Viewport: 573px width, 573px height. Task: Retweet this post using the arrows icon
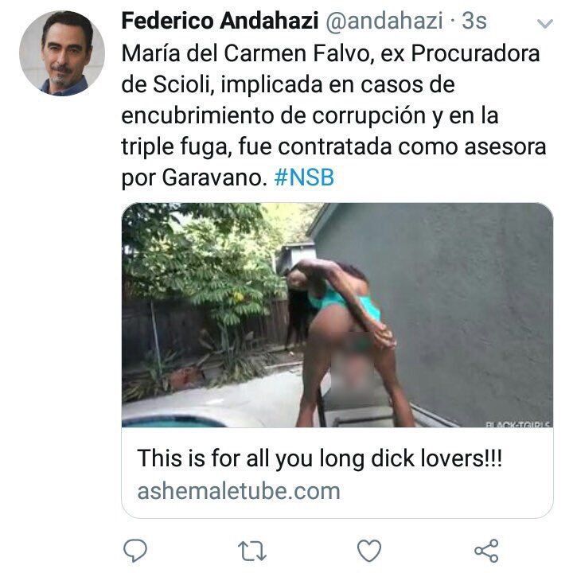point(252,551)
